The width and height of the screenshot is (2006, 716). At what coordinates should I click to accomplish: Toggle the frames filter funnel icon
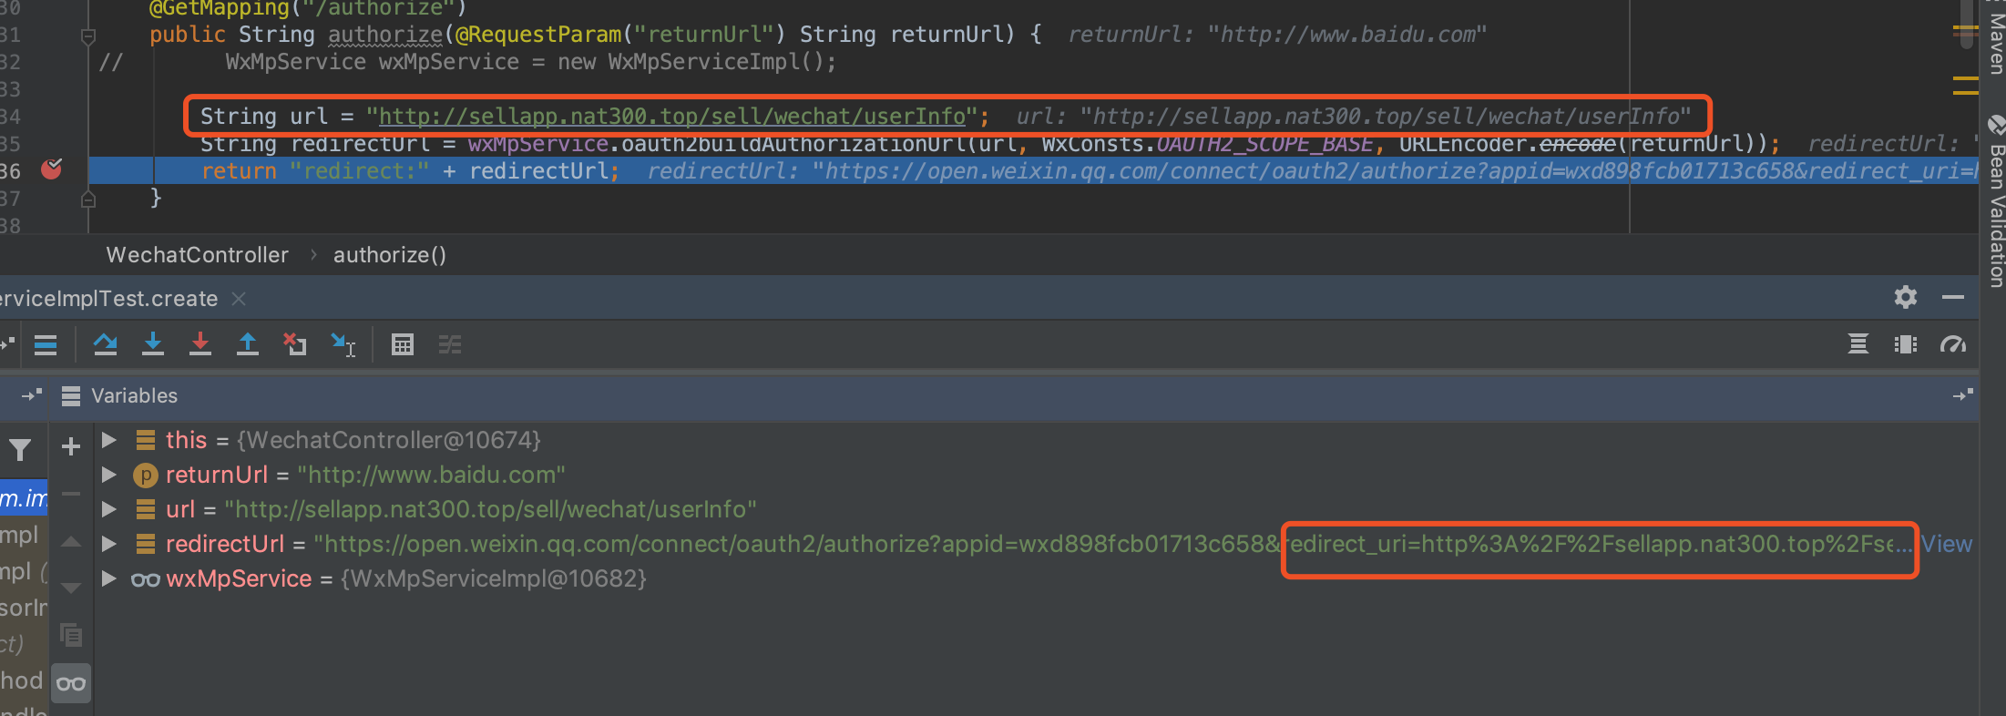20,449
